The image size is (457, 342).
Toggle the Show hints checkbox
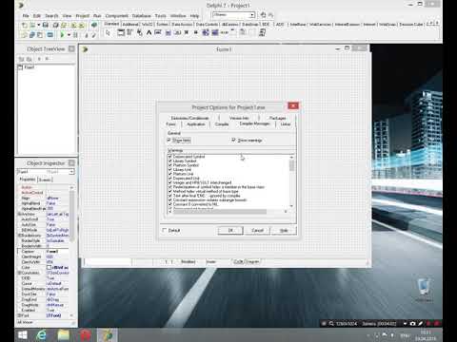pyautogui.click(x=169, y=140)
